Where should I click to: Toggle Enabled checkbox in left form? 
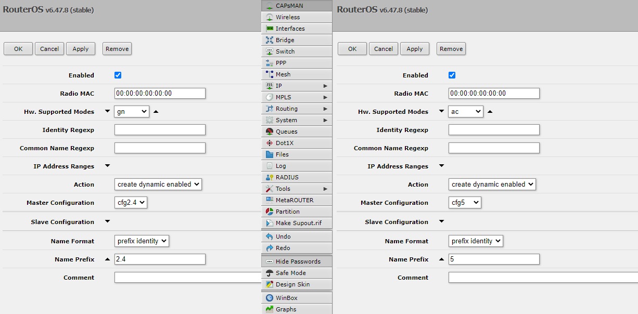coord(118,75)
